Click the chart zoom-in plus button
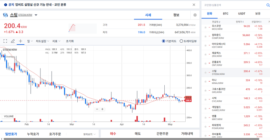 pyautogui.click(x=102, y=109)
